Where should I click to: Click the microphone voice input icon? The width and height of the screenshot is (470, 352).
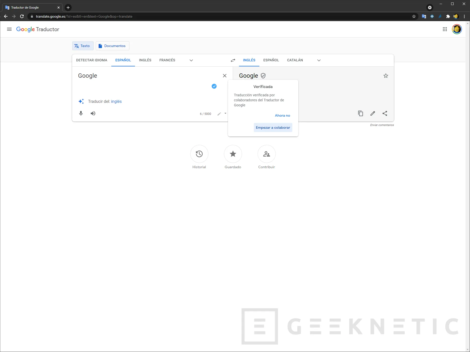pyautogui.click(x=81, y=113)
